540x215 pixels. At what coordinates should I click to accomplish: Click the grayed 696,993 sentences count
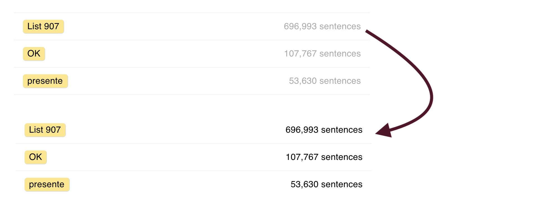322,27
